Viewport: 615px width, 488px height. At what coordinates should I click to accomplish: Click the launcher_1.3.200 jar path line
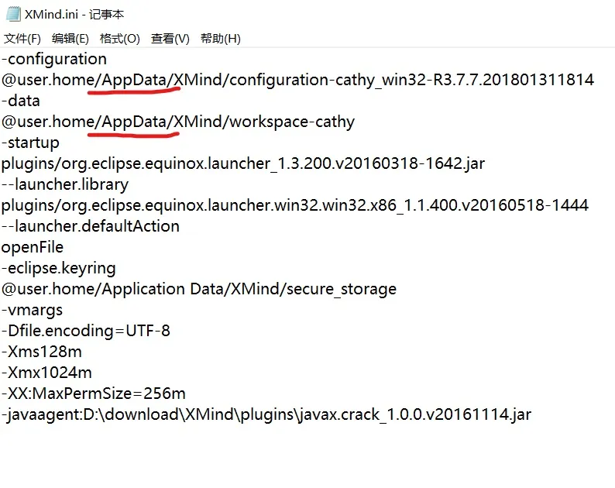click(x=242, y=163)
